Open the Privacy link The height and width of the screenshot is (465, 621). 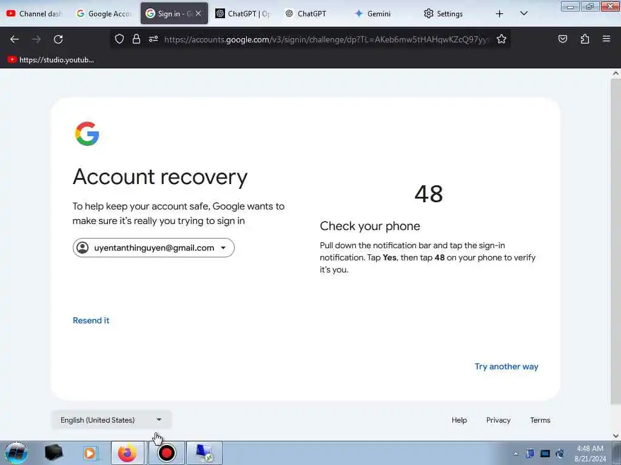pos(498,420)
